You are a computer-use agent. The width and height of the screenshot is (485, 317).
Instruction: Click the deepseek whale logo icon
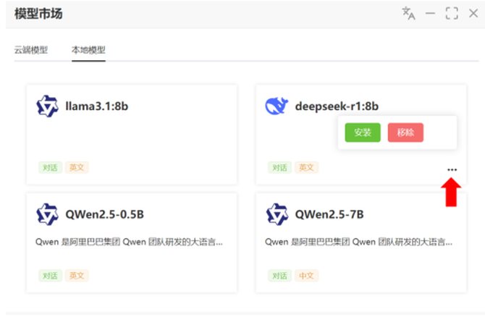coord(277,106)
